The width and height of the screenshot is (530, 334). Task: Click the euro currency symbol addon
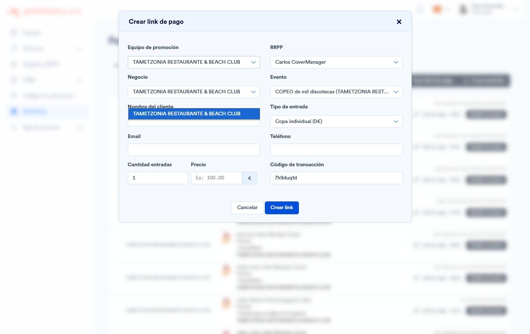(x=250, y=178)
